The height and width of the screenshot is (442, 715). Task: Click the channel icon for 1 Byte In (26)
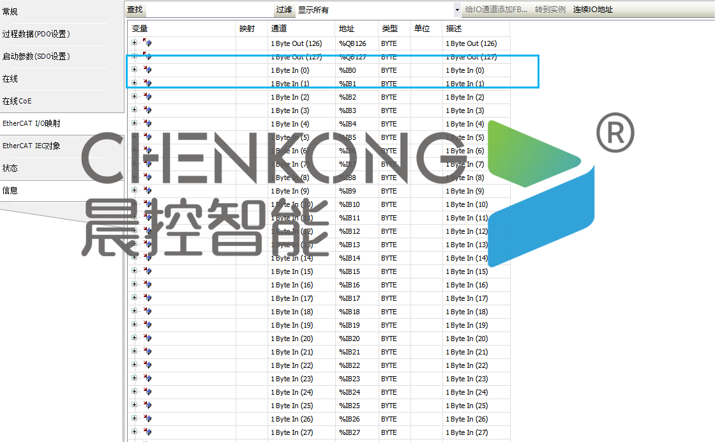[x=147, y=419]
